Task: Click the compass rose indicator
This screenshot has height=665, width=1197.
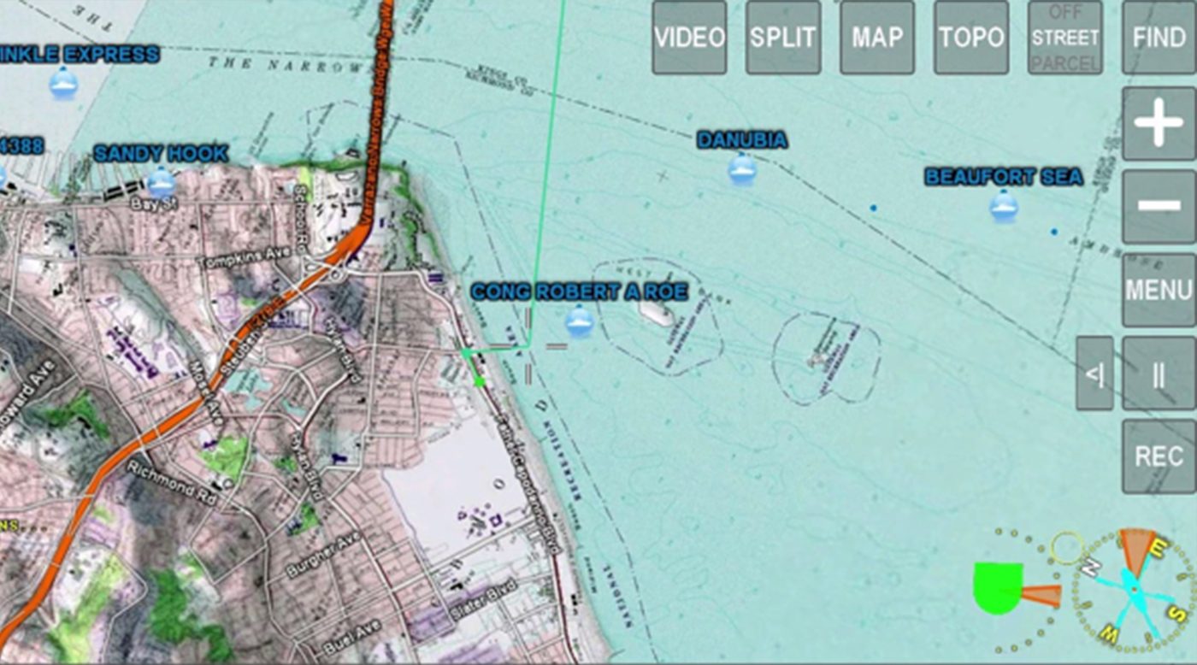Action: point(1134,590)
